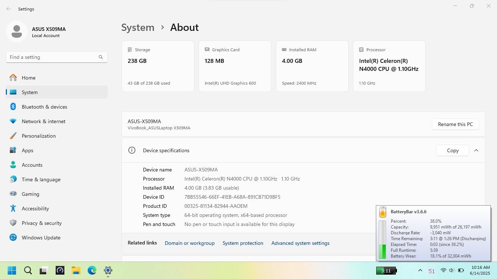Image resolution: width=497 pixels, height=279 pixels.
Task: Open the Domain or workgroup link
Action: pos(190,243)
